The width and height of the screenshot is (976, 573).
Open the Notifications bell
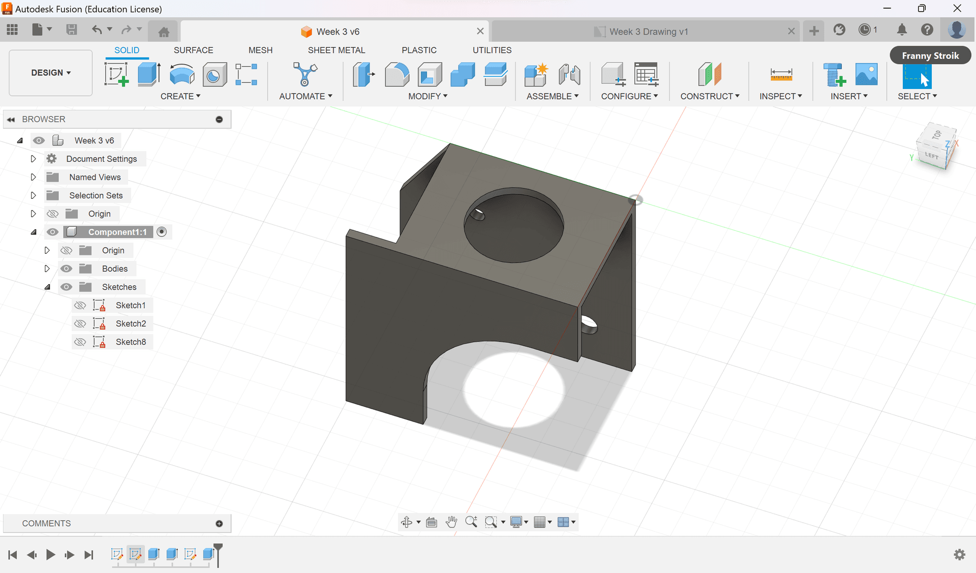[x=902, y=30]
